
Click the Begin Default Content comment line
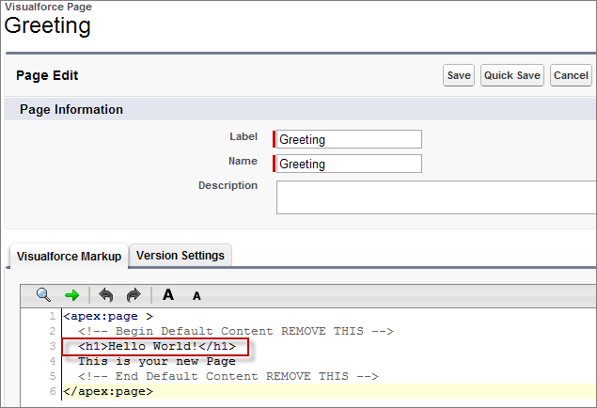(236, 331)
